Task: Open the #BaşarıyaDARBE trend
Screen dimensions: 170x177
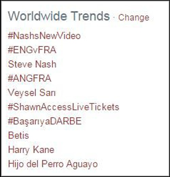Action: point(45,122)
